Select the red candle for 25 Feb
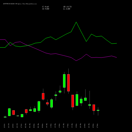132x132 pixels. pos(13,112)
